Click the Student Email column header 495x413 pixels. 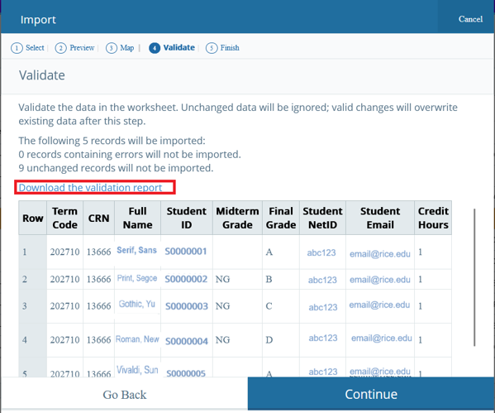pos(380,218)
